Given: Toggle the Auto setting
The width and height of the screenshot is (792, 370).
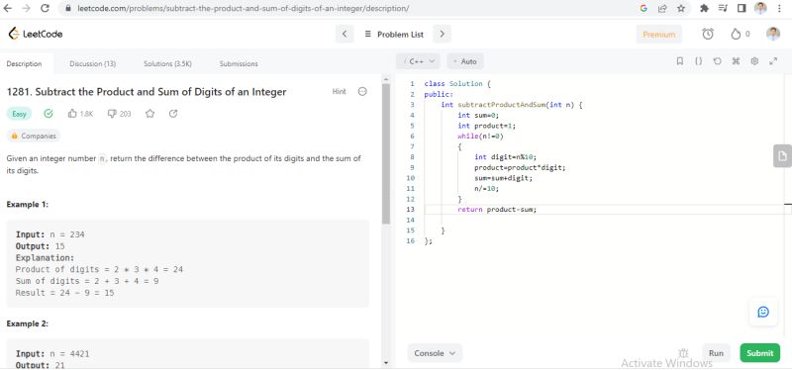Looking at the screenshot, I should coord(465,61).
